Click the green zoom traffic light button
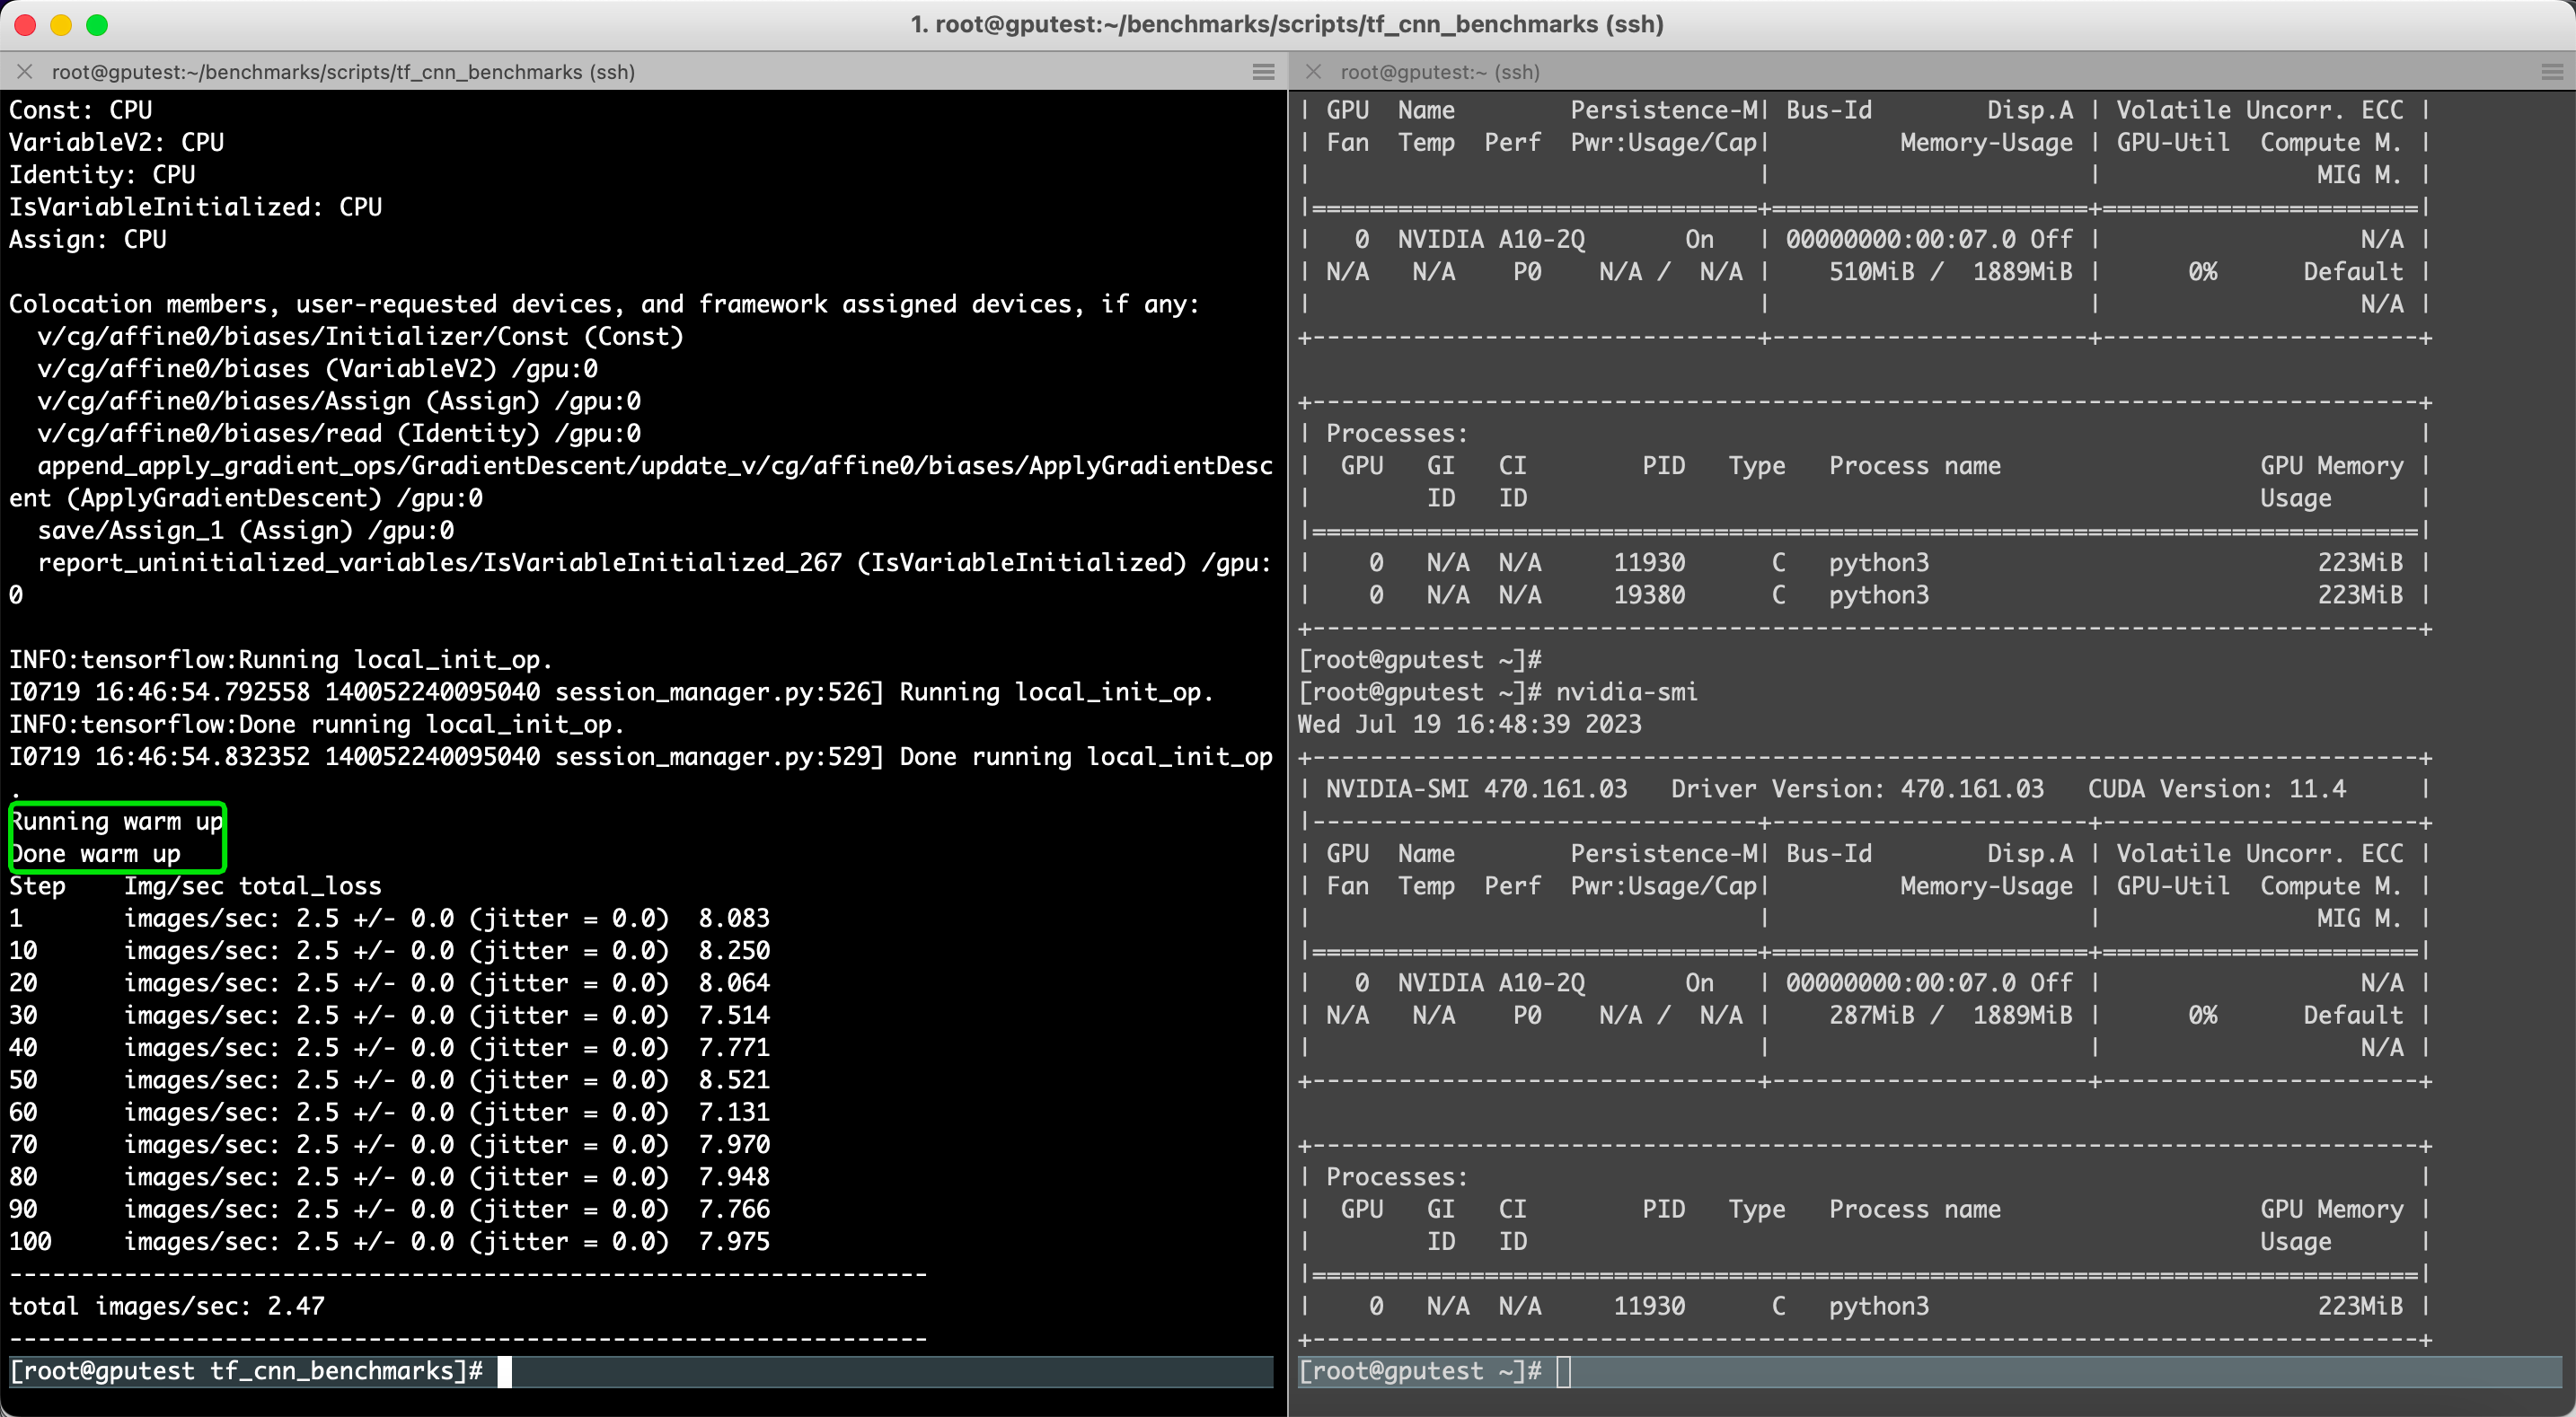This screenshot has height=1417, width=2576. coord(96,24)
